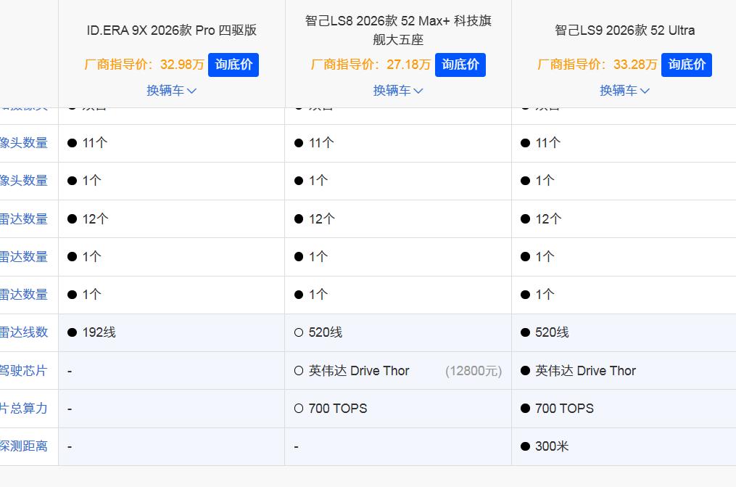Click the 驾驶芯片 row label
Image resolution: width=736 pixels, height=487 pixels.
[23, 371]
